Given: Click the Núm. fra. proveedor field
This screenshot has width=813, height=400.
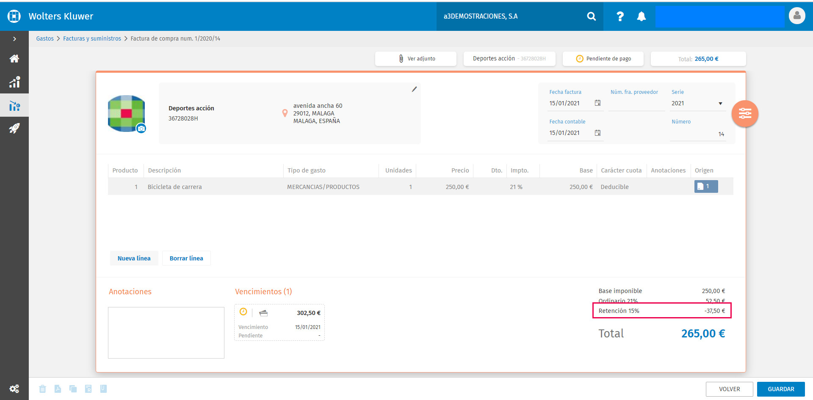Looking at the screenshot, I should coord(636,104).
